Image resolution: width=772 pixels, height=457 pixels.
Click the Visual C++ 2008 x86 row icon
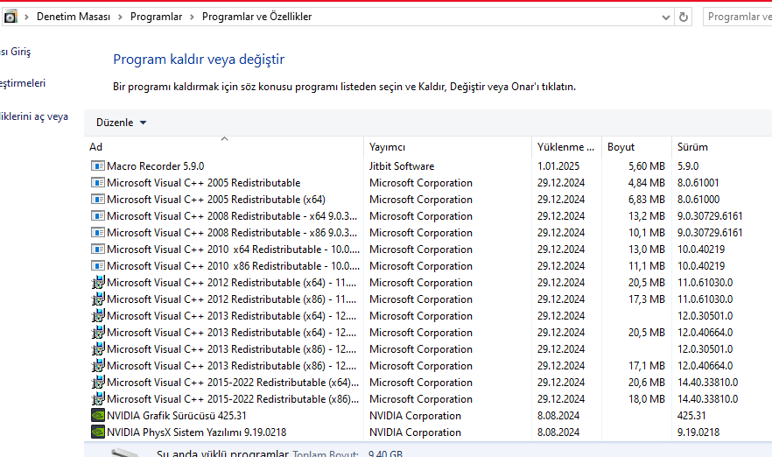pos(98,233)
